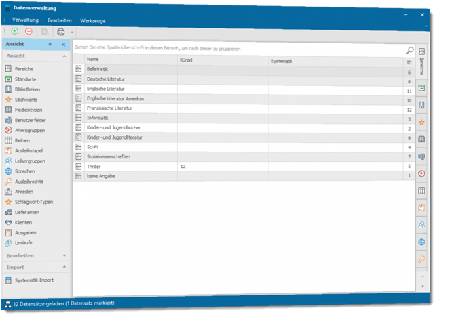This screenshot has height=319, width=454.
Task: Select Lieferanten in the sidebar
Action: [x=22, y=212]
